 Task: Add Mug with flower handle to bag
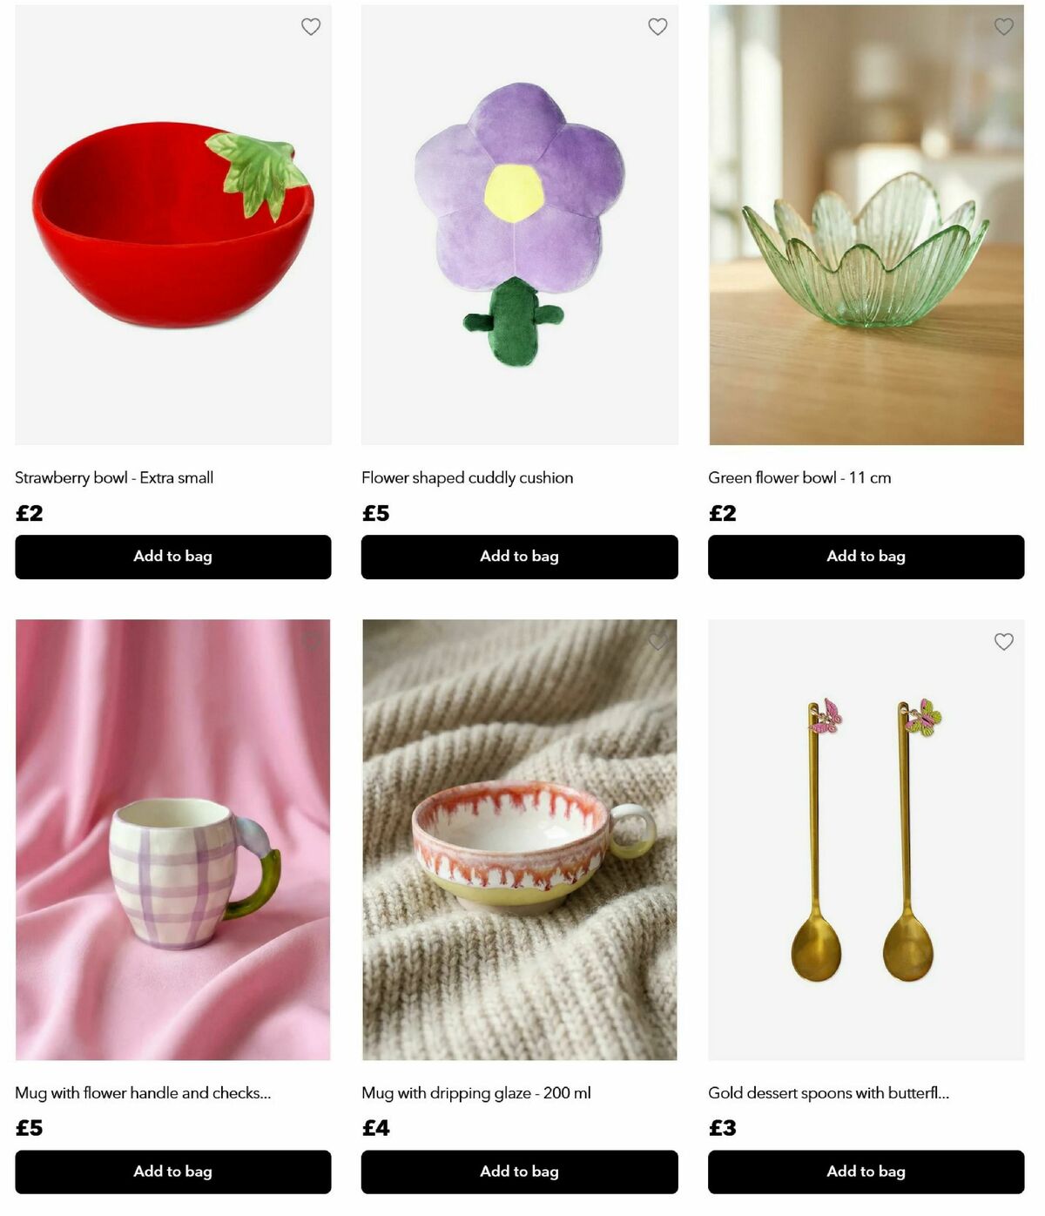tap(173, 1172)
